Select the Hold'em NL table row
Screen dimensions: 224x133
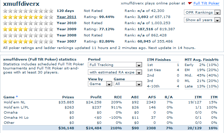(x=110, y=102)
